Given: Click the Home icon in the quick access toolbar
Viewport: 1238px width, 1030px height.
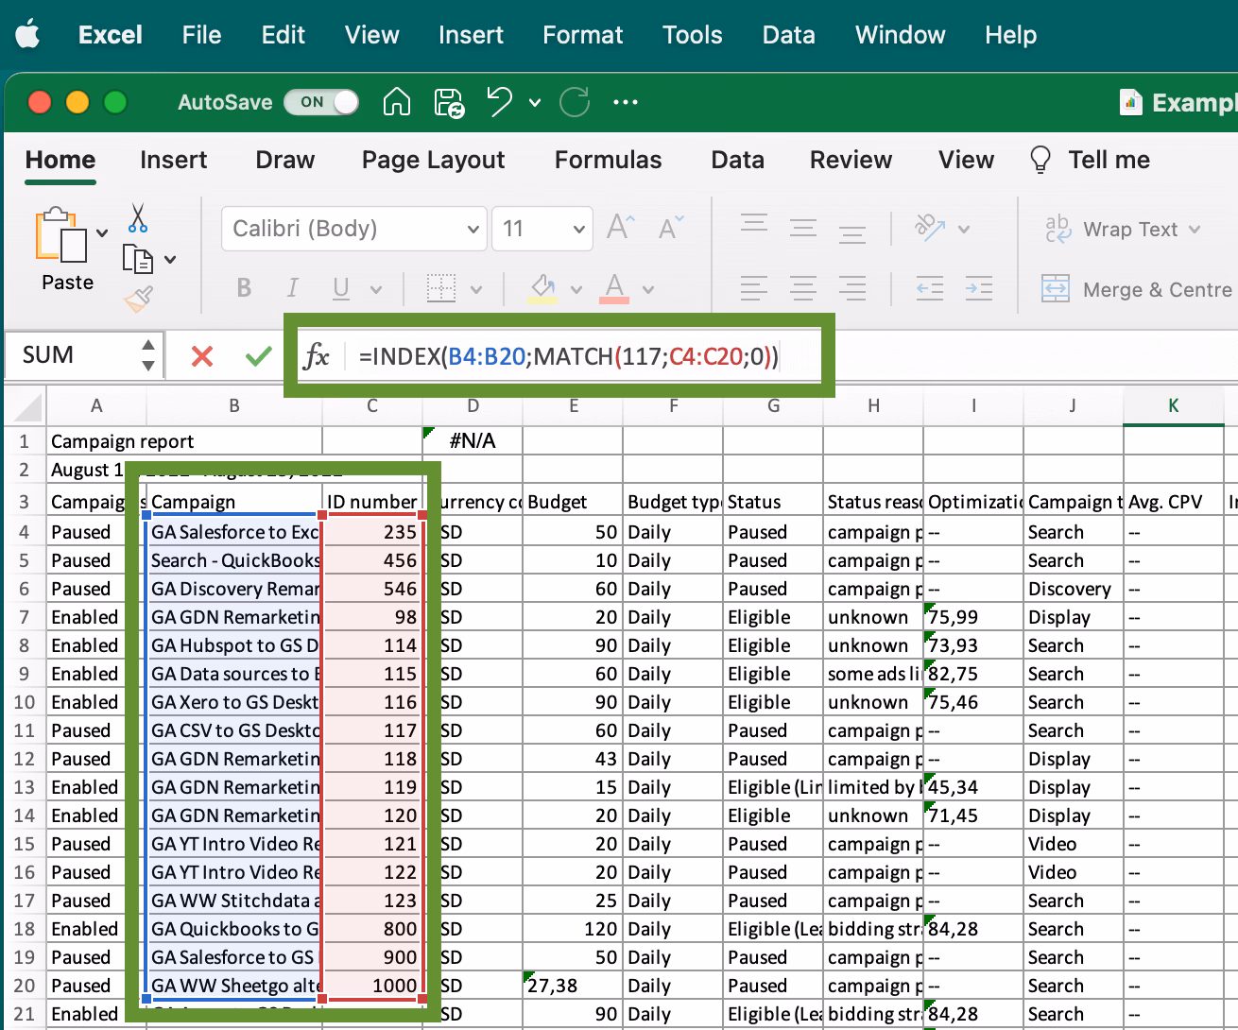Looking at the screenshot, I should click(x=396, y=102).
